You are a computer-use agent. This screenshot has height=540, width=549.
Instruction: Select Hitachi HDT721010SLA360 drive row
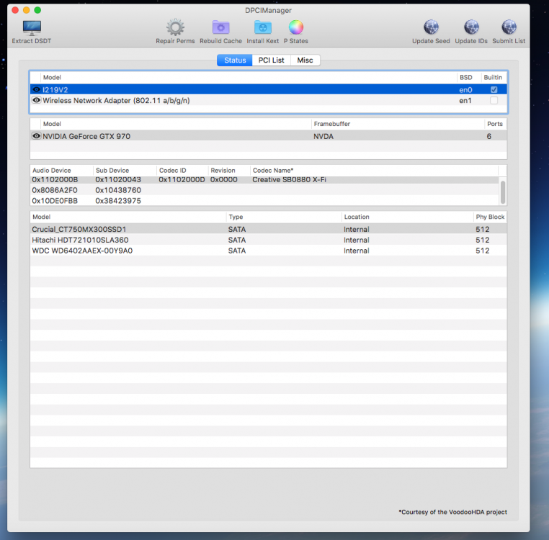click(269, 240)
